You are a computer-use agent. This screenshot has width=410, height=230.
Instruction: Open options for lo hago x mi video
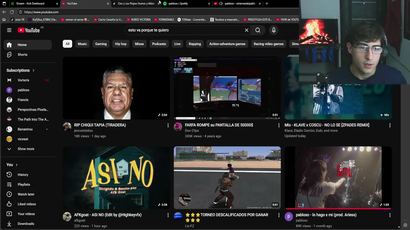coord(390,215)
